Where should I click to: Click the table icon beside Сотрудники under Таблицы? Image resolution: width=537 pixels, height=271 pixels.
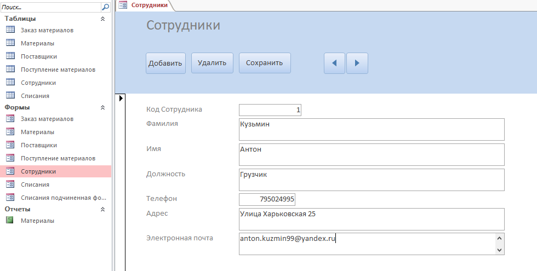[10, 82]
